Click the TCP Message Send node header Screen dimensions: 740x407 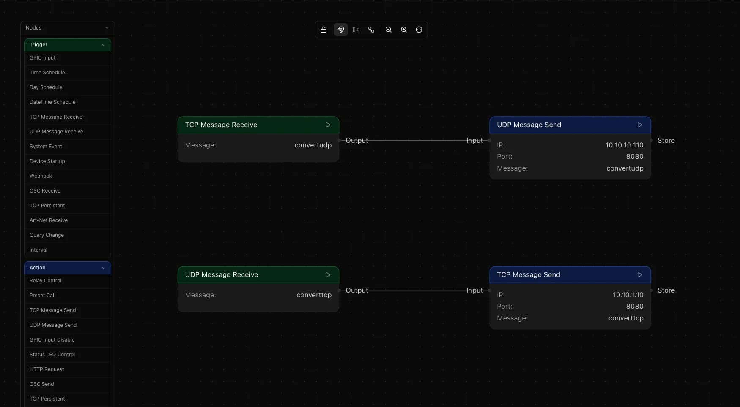570,275
